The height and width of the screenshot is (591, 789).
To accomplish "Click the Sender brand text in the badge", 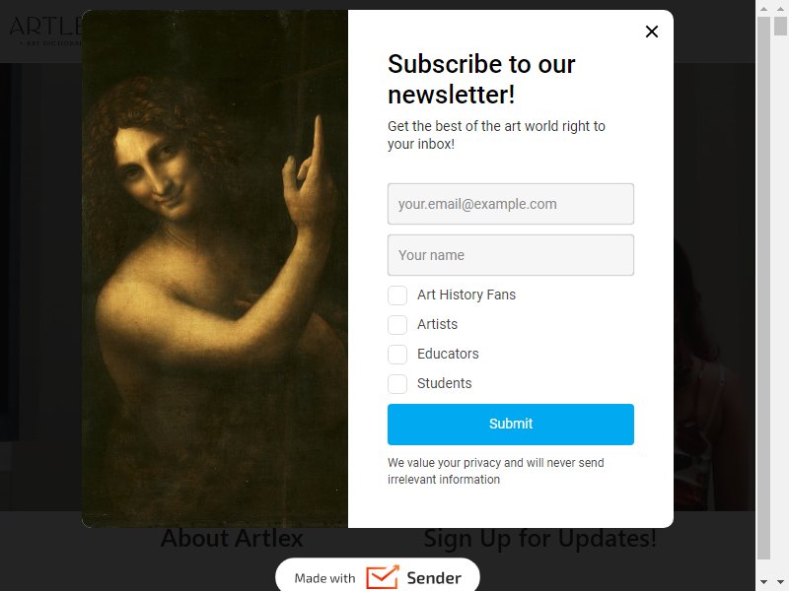I will click(x=434, y=578).
